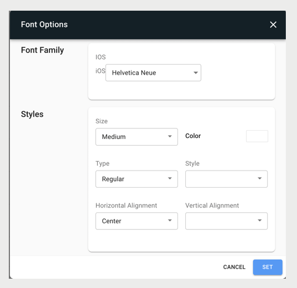This screenshot has width=297, height=288.
Task: Click the Font Family section heading
Action: (42, 50)
